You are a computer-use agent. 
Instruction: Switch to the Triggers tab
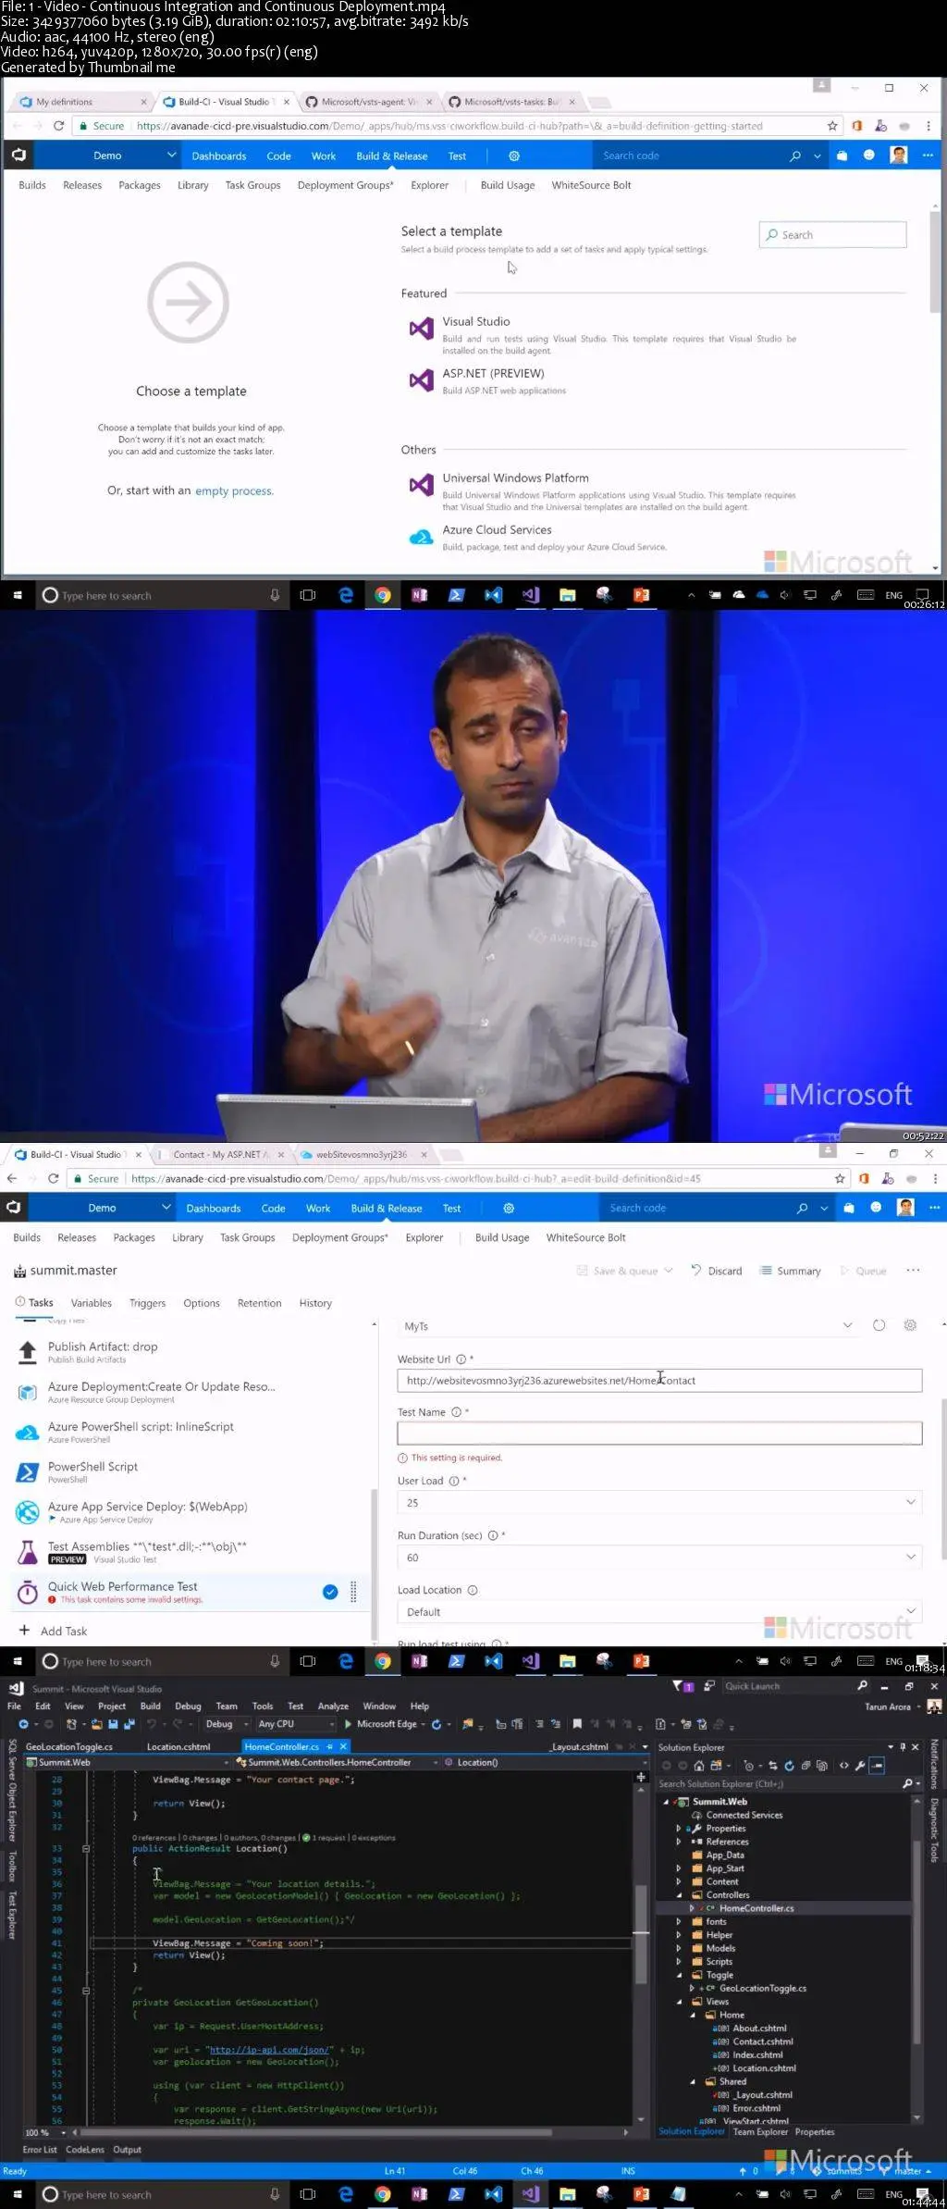(147, 1303)
